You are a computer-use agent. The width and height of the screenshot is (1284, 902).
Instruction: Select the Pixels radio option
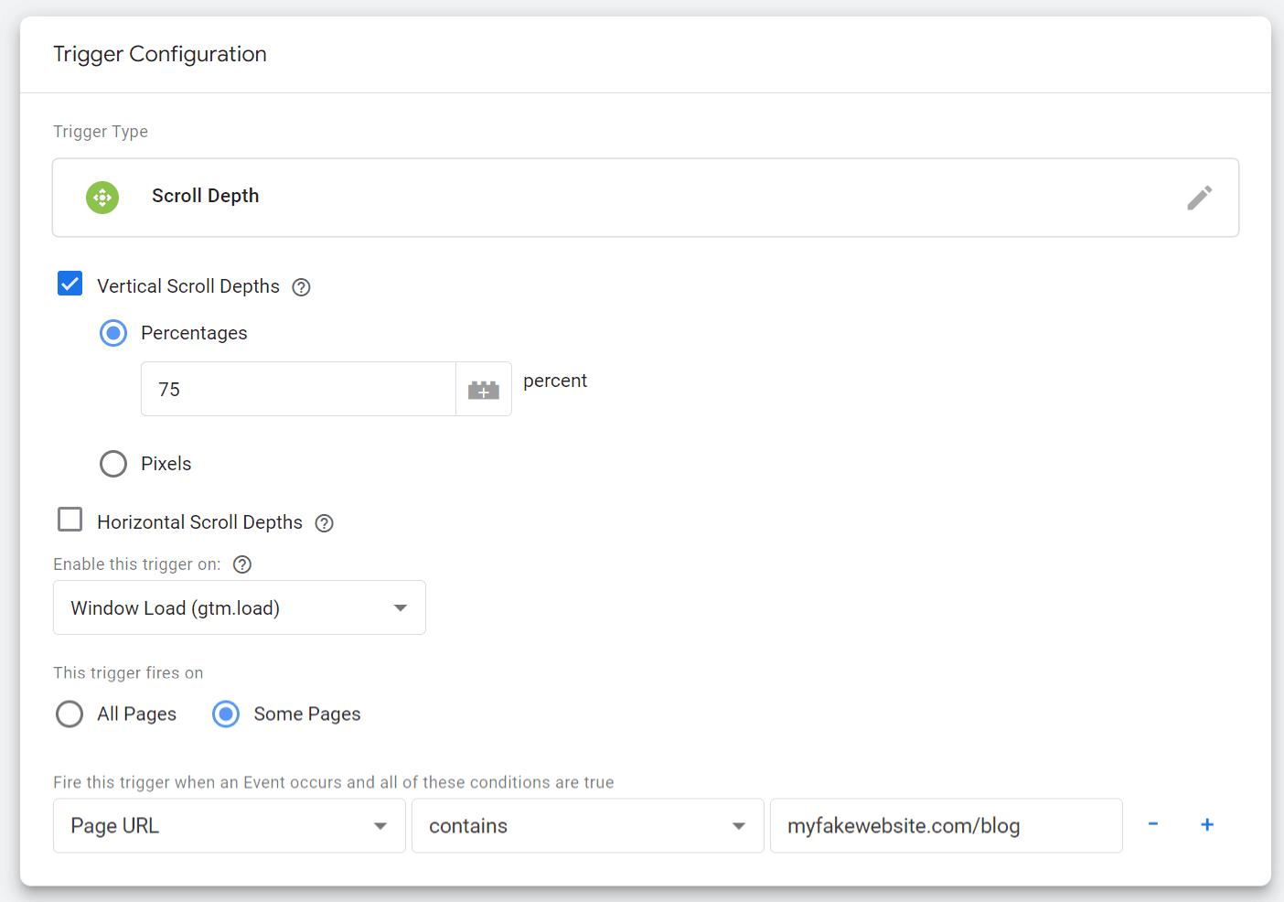point(113,464)
